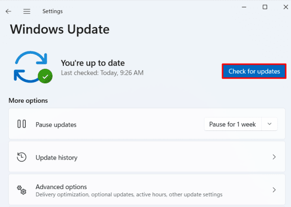This screenshot has height=207, width=291.
Task: Click Last checked: Today, 9:26 AM text
Action: coord(102,73)
